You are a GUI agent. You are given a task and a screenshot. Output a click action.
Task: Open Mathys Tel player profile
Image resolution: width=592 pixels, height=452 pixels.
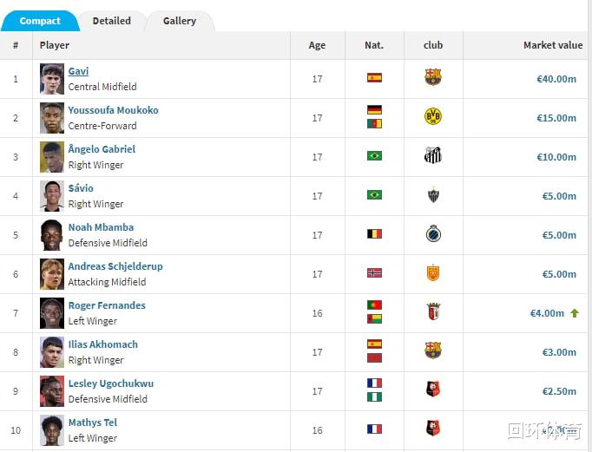coord(93,423)
